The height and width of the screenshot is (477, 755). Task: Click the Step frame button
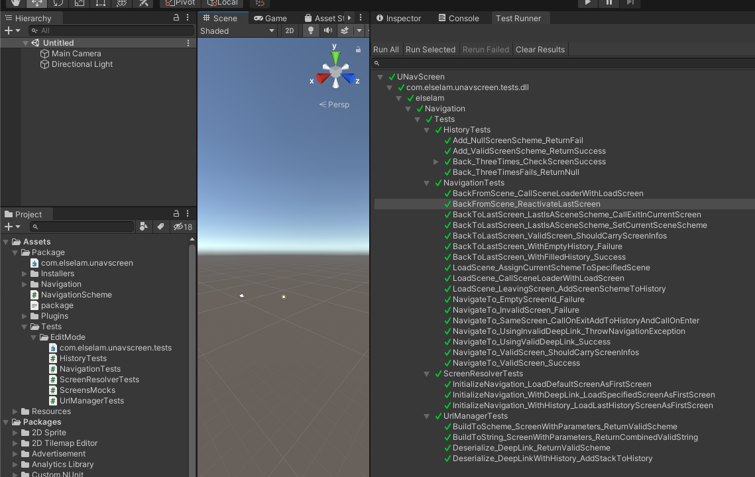630,3
